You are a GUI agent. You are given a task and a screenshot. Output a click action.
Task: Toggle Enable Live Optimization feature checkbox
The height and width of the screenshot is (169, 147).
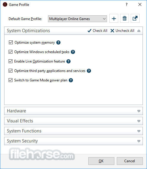point(10,61)
